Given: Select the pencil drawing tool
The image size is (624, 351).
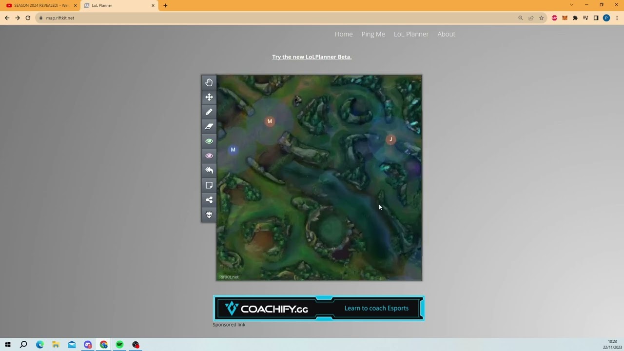Looking at the screenshot, I should tap(209, 112).
